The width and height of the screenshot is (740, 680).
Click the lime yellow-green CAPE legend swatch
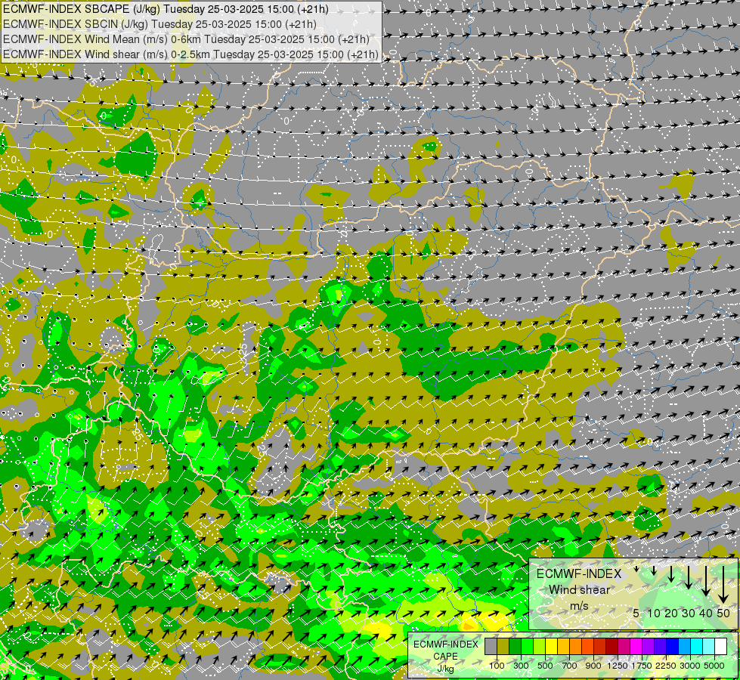pyautogui.click(x=539, y=646)
